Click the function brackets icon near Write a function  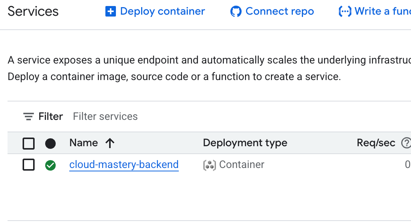(345, 11)
